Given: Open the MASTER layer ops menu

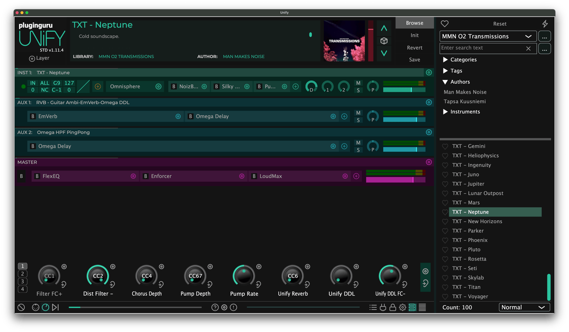Looking at the screenshot, I should (x=429, y=162).
